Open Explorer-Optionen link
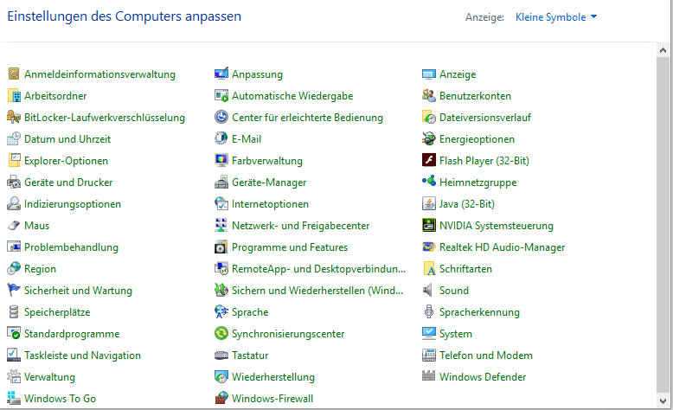The image size is (673, 410). click(x=66, y=161)
